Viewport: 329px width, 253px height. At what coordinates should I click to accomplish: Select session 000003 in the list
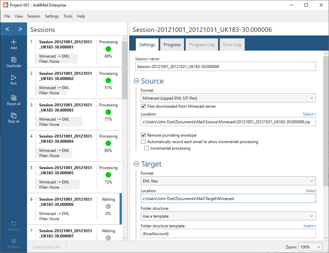75,114
